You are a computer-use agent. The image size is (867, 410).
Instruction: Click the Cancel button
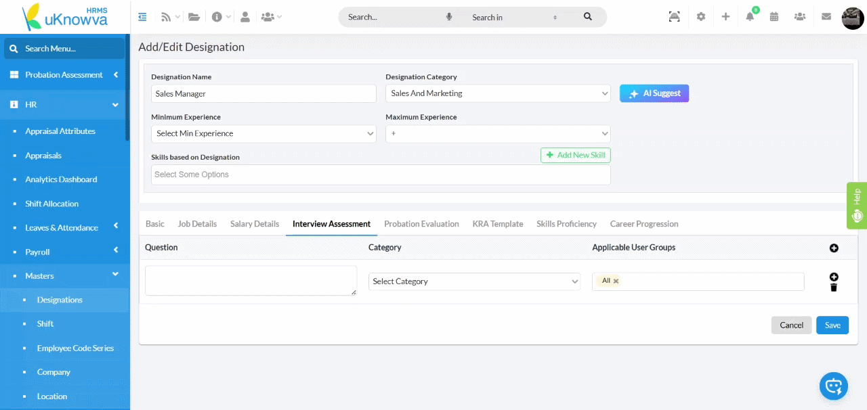[x=791, y=325]
